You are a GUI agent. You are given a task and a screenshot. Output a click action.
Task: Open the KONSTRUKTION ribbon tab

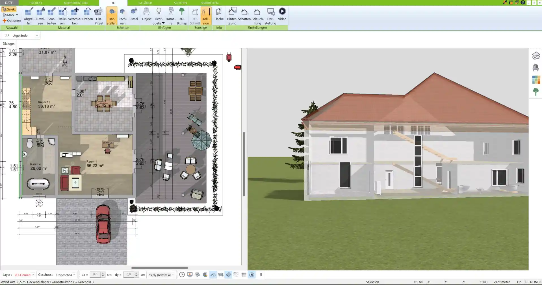pyautogui.click(x=76, y=3)
